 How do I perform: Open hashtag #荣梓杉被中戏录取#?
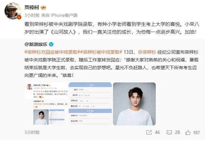(100, 52)
